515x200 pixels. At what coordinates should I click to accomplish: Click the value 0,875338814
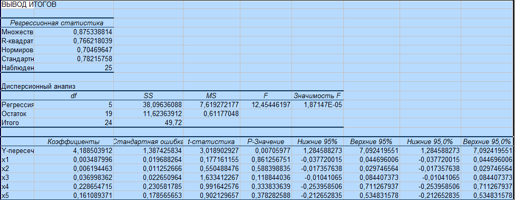(93, 32)
